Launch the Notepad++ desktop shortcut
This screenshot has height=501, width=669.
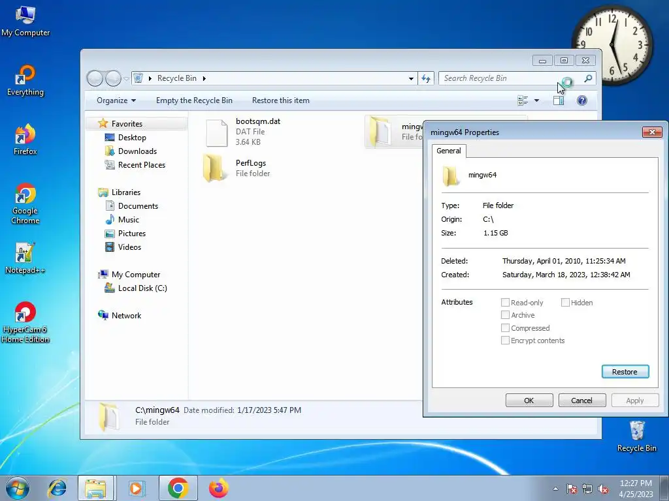25,258
